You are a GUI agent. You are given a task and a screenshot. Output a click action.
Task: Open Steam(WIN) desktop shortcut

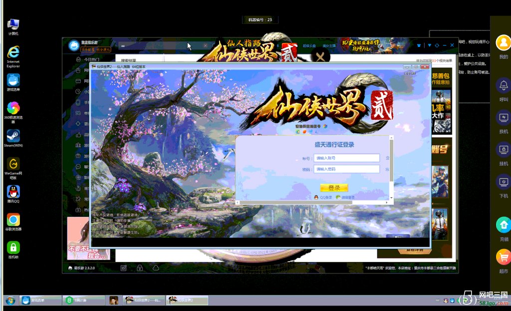pyautogui.click(x=13, y=138)
